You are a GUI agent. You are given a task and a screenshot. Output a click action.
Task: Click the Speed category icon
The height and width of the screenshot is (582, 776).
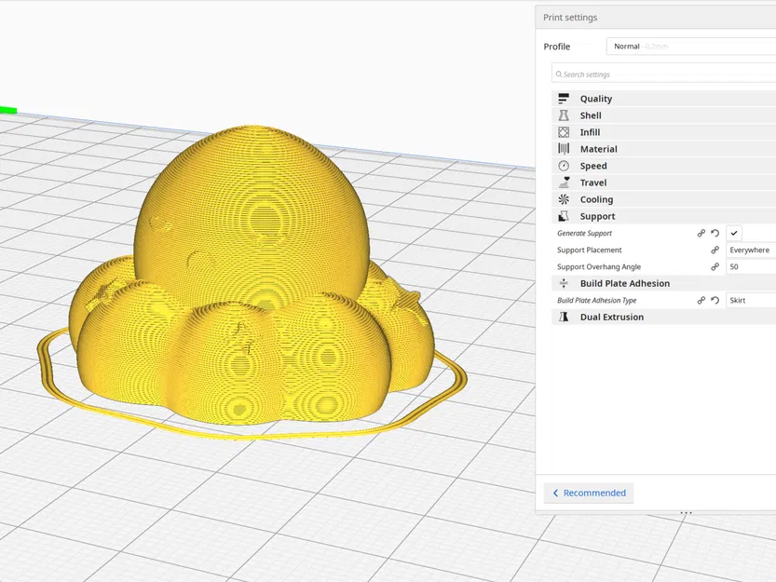click(564, 166)
